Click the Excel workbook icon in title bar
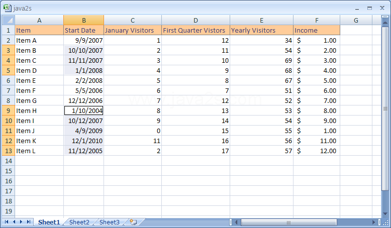The image size is (391, 228). click(x=8, y=8)
